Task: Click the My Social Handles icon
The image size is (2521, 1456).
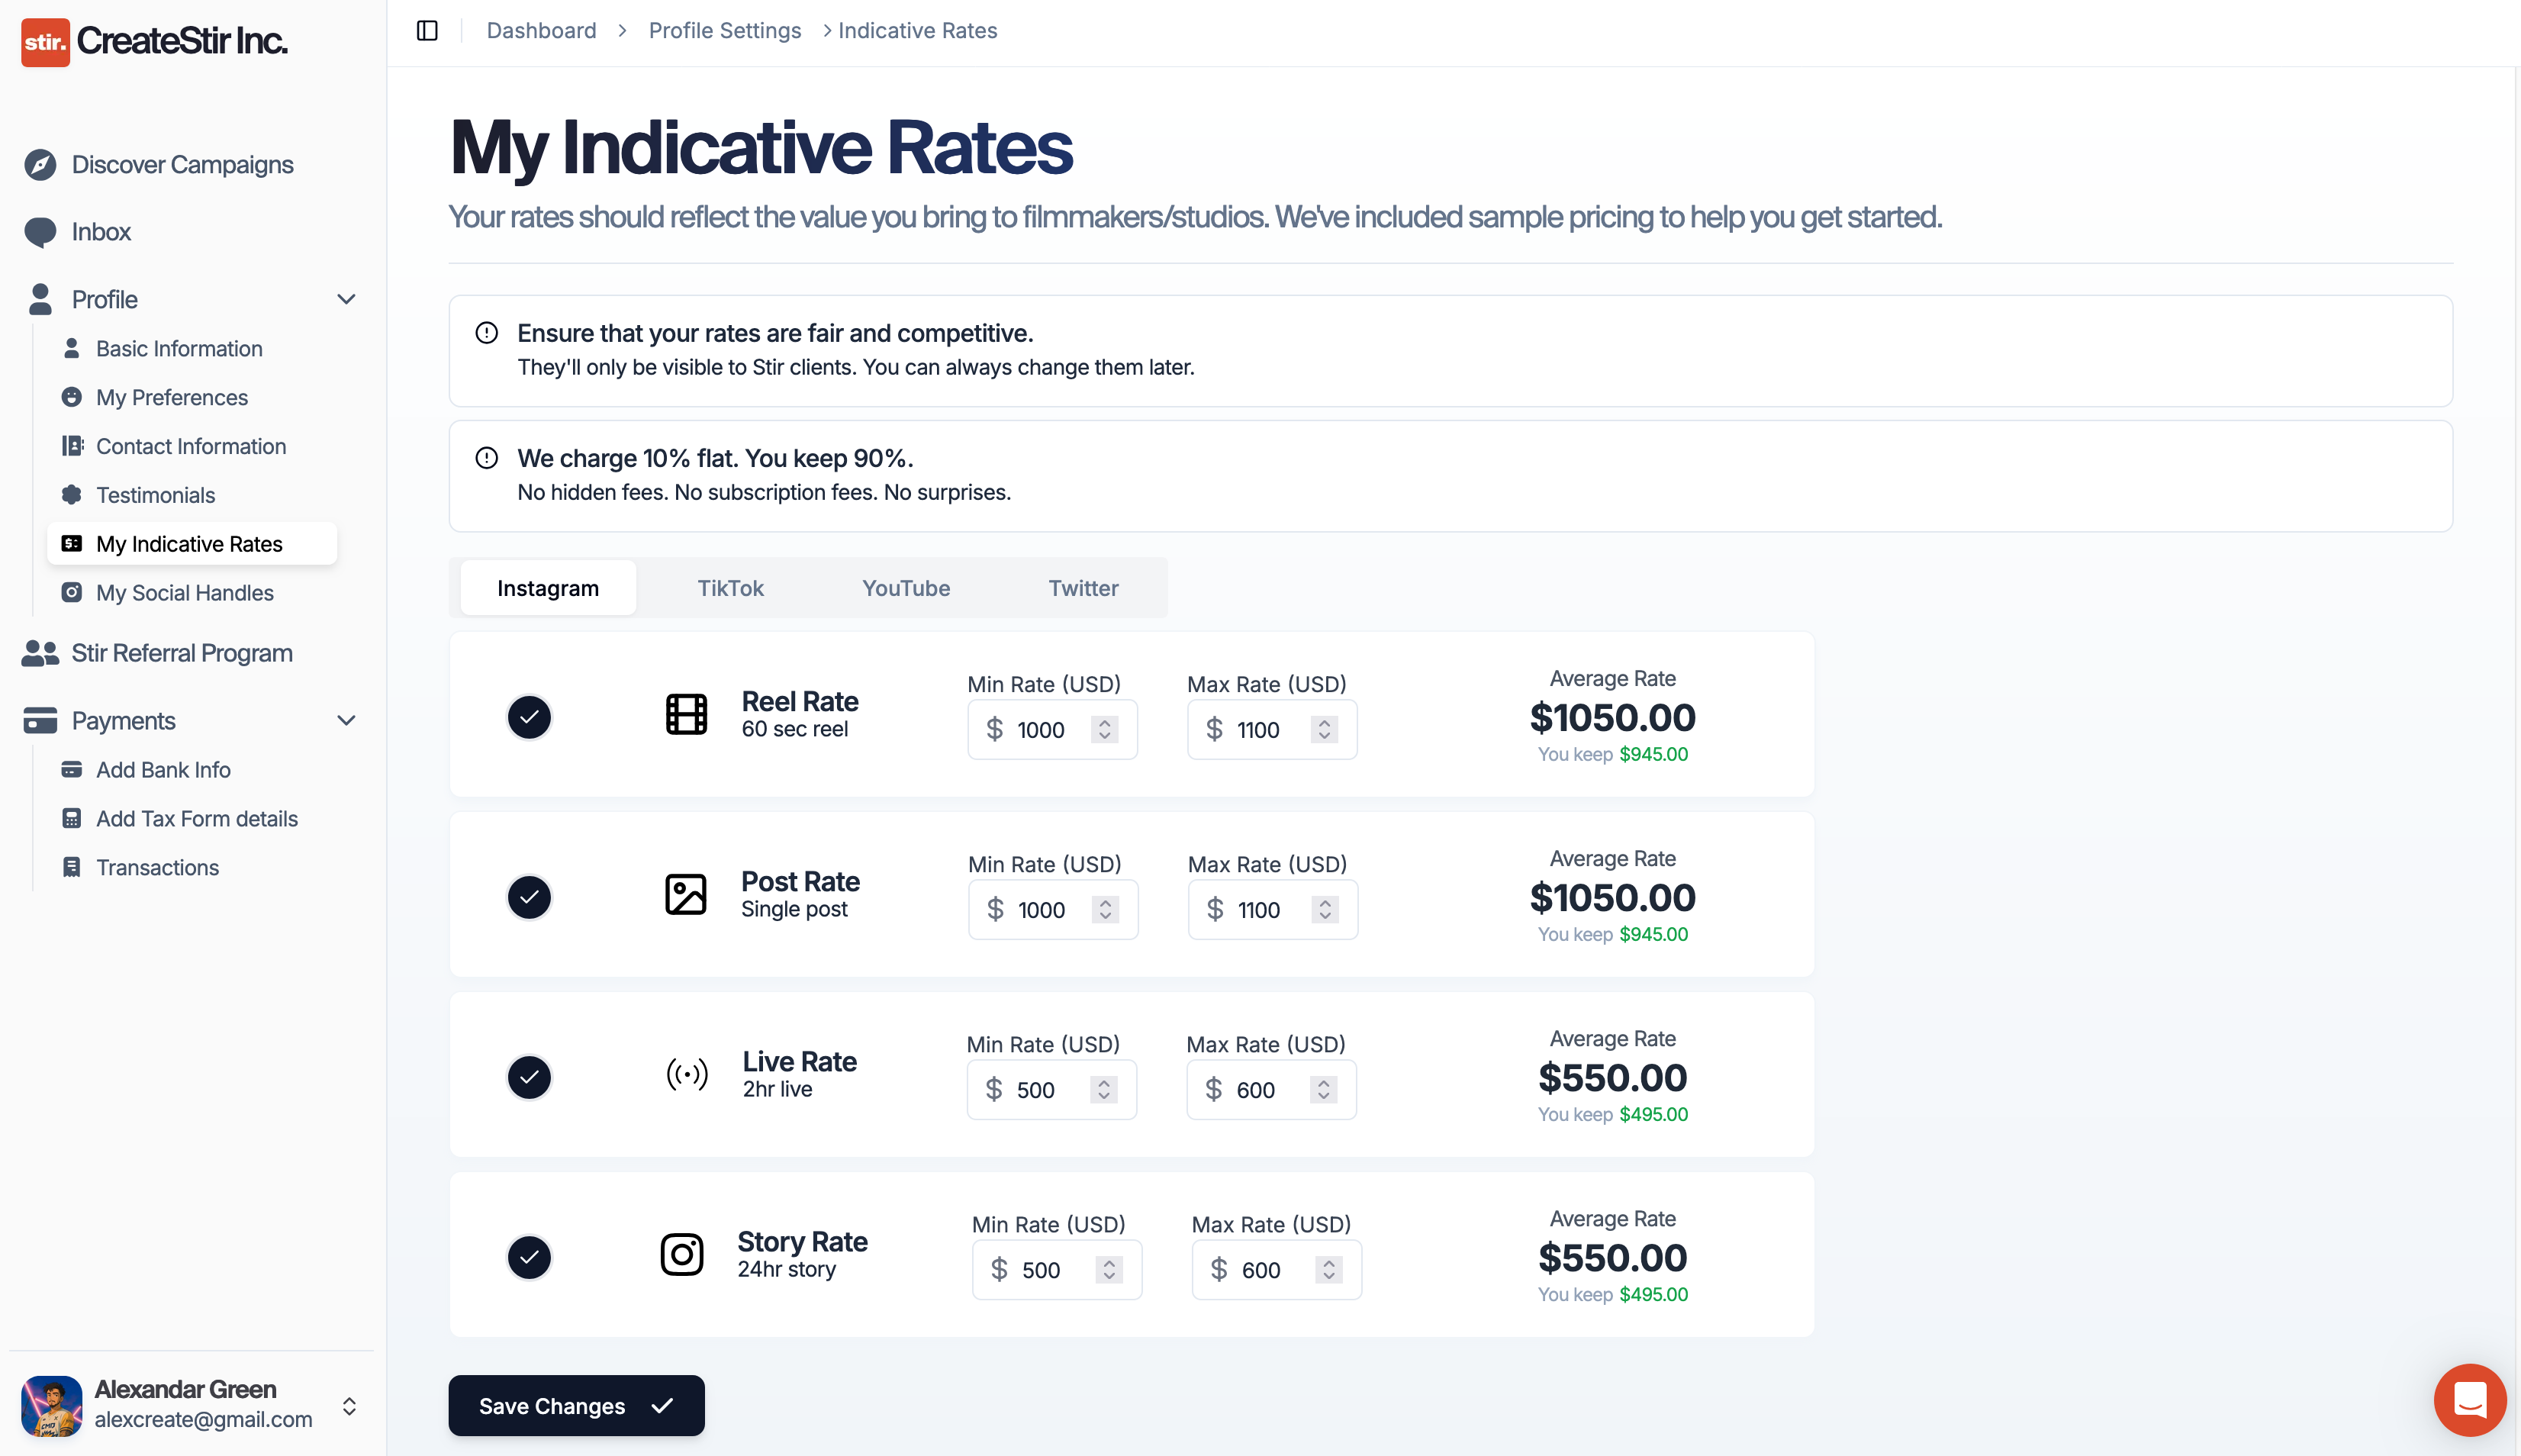Action: tap(72, 592)
